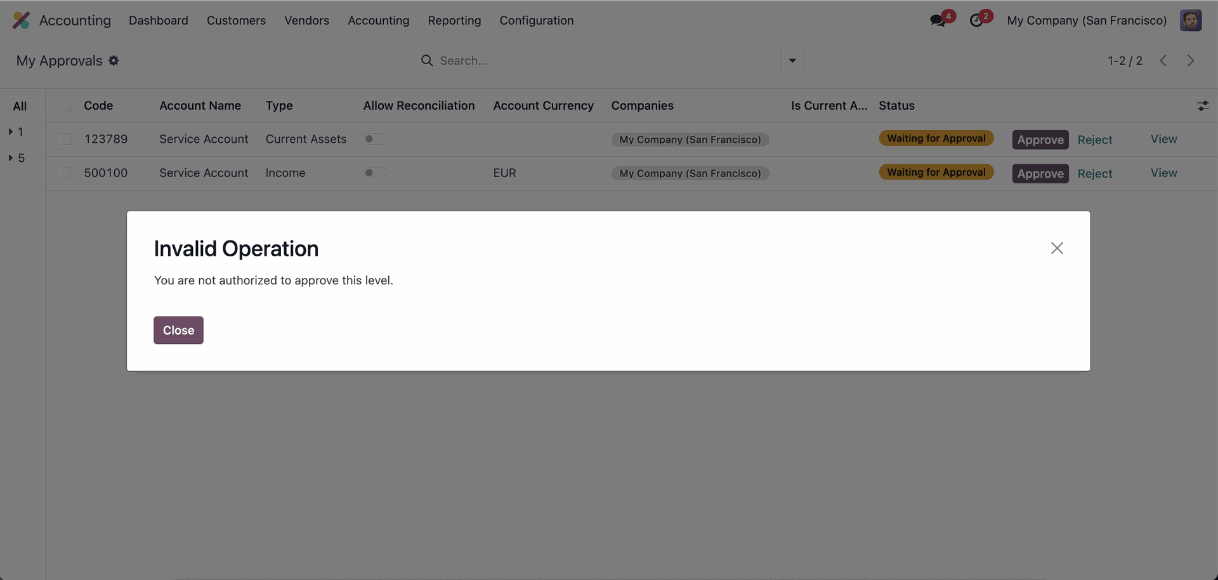Sort by Allow Reconciliation column header

419,105
